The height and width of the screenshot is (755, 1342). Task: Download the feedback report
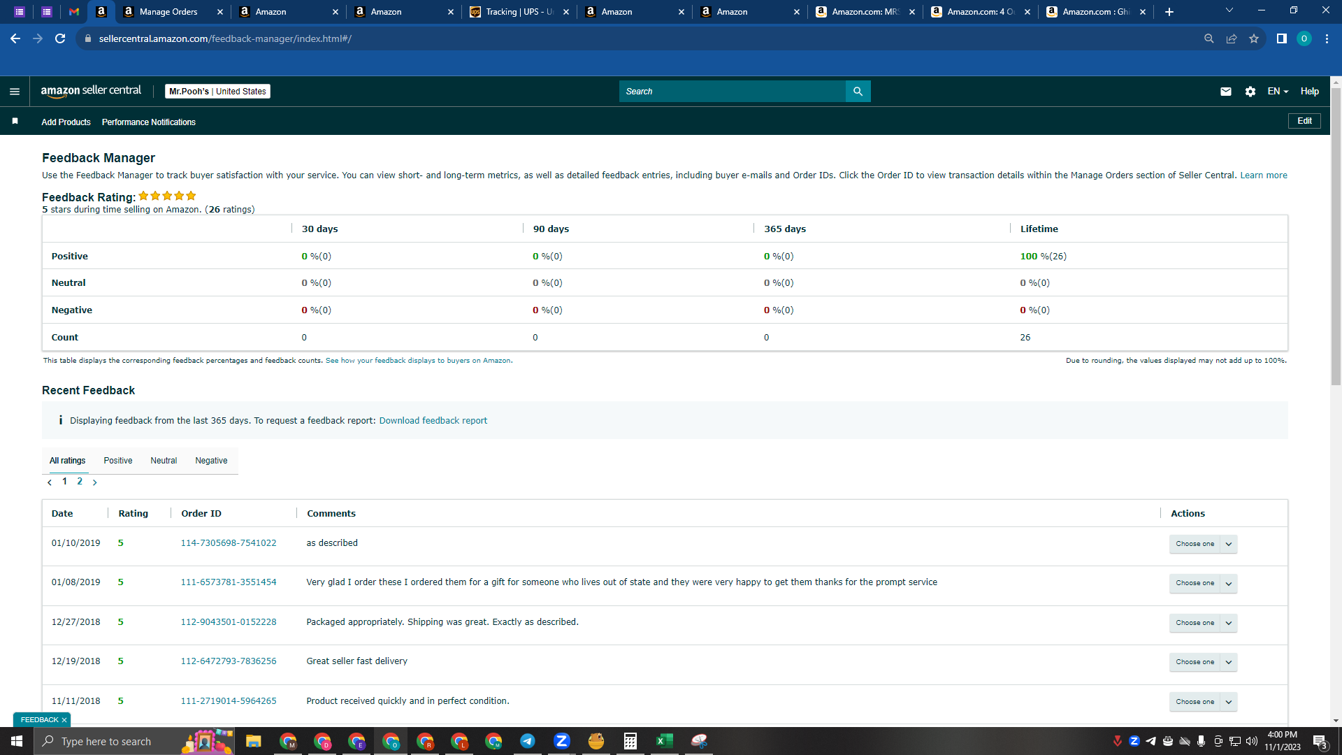click(x=433, y=421)
